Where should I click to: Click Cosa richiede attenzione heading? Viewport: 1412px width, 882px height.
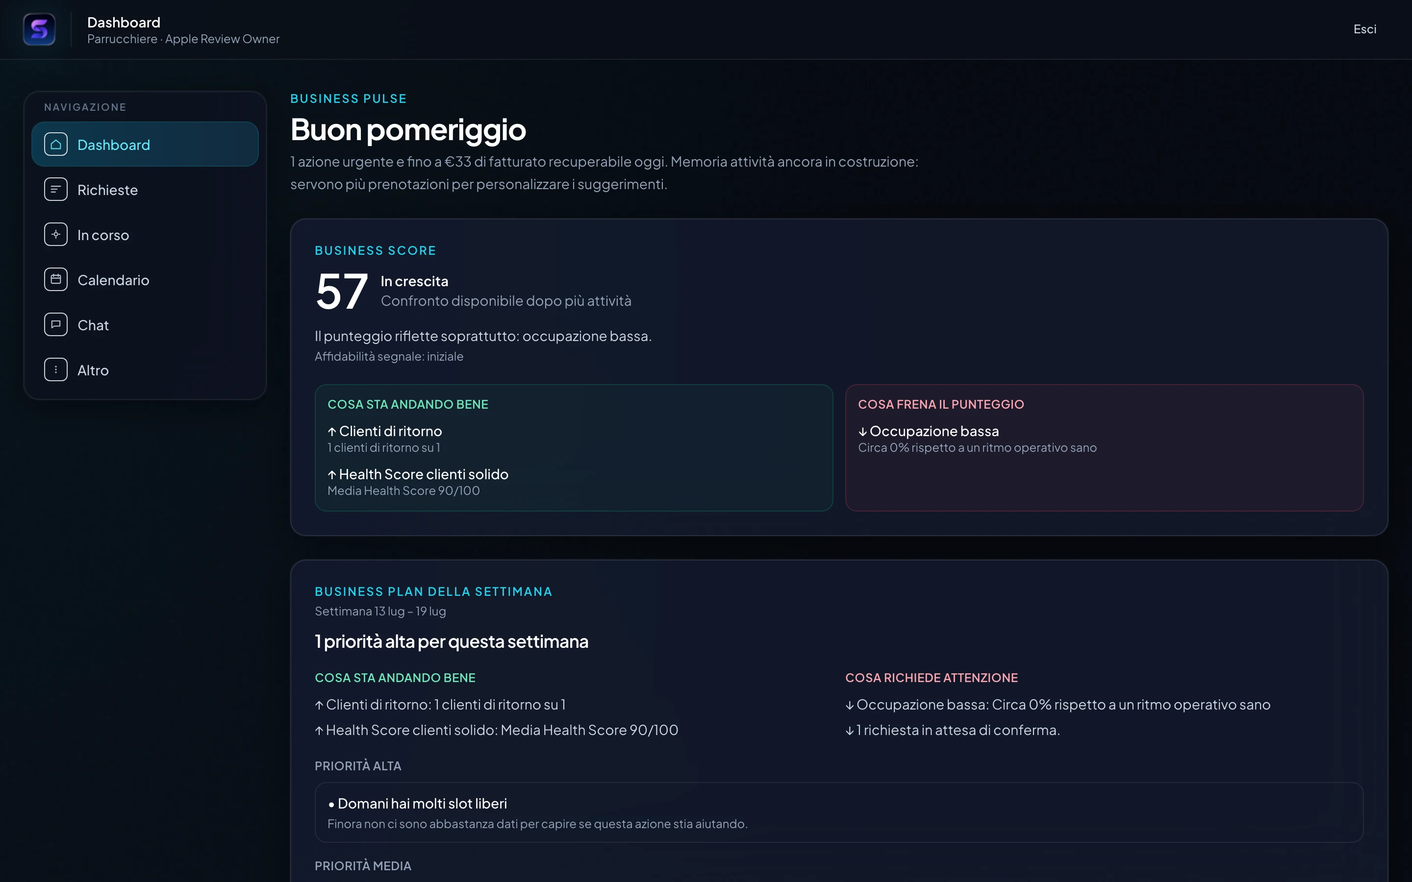(931, 678)
